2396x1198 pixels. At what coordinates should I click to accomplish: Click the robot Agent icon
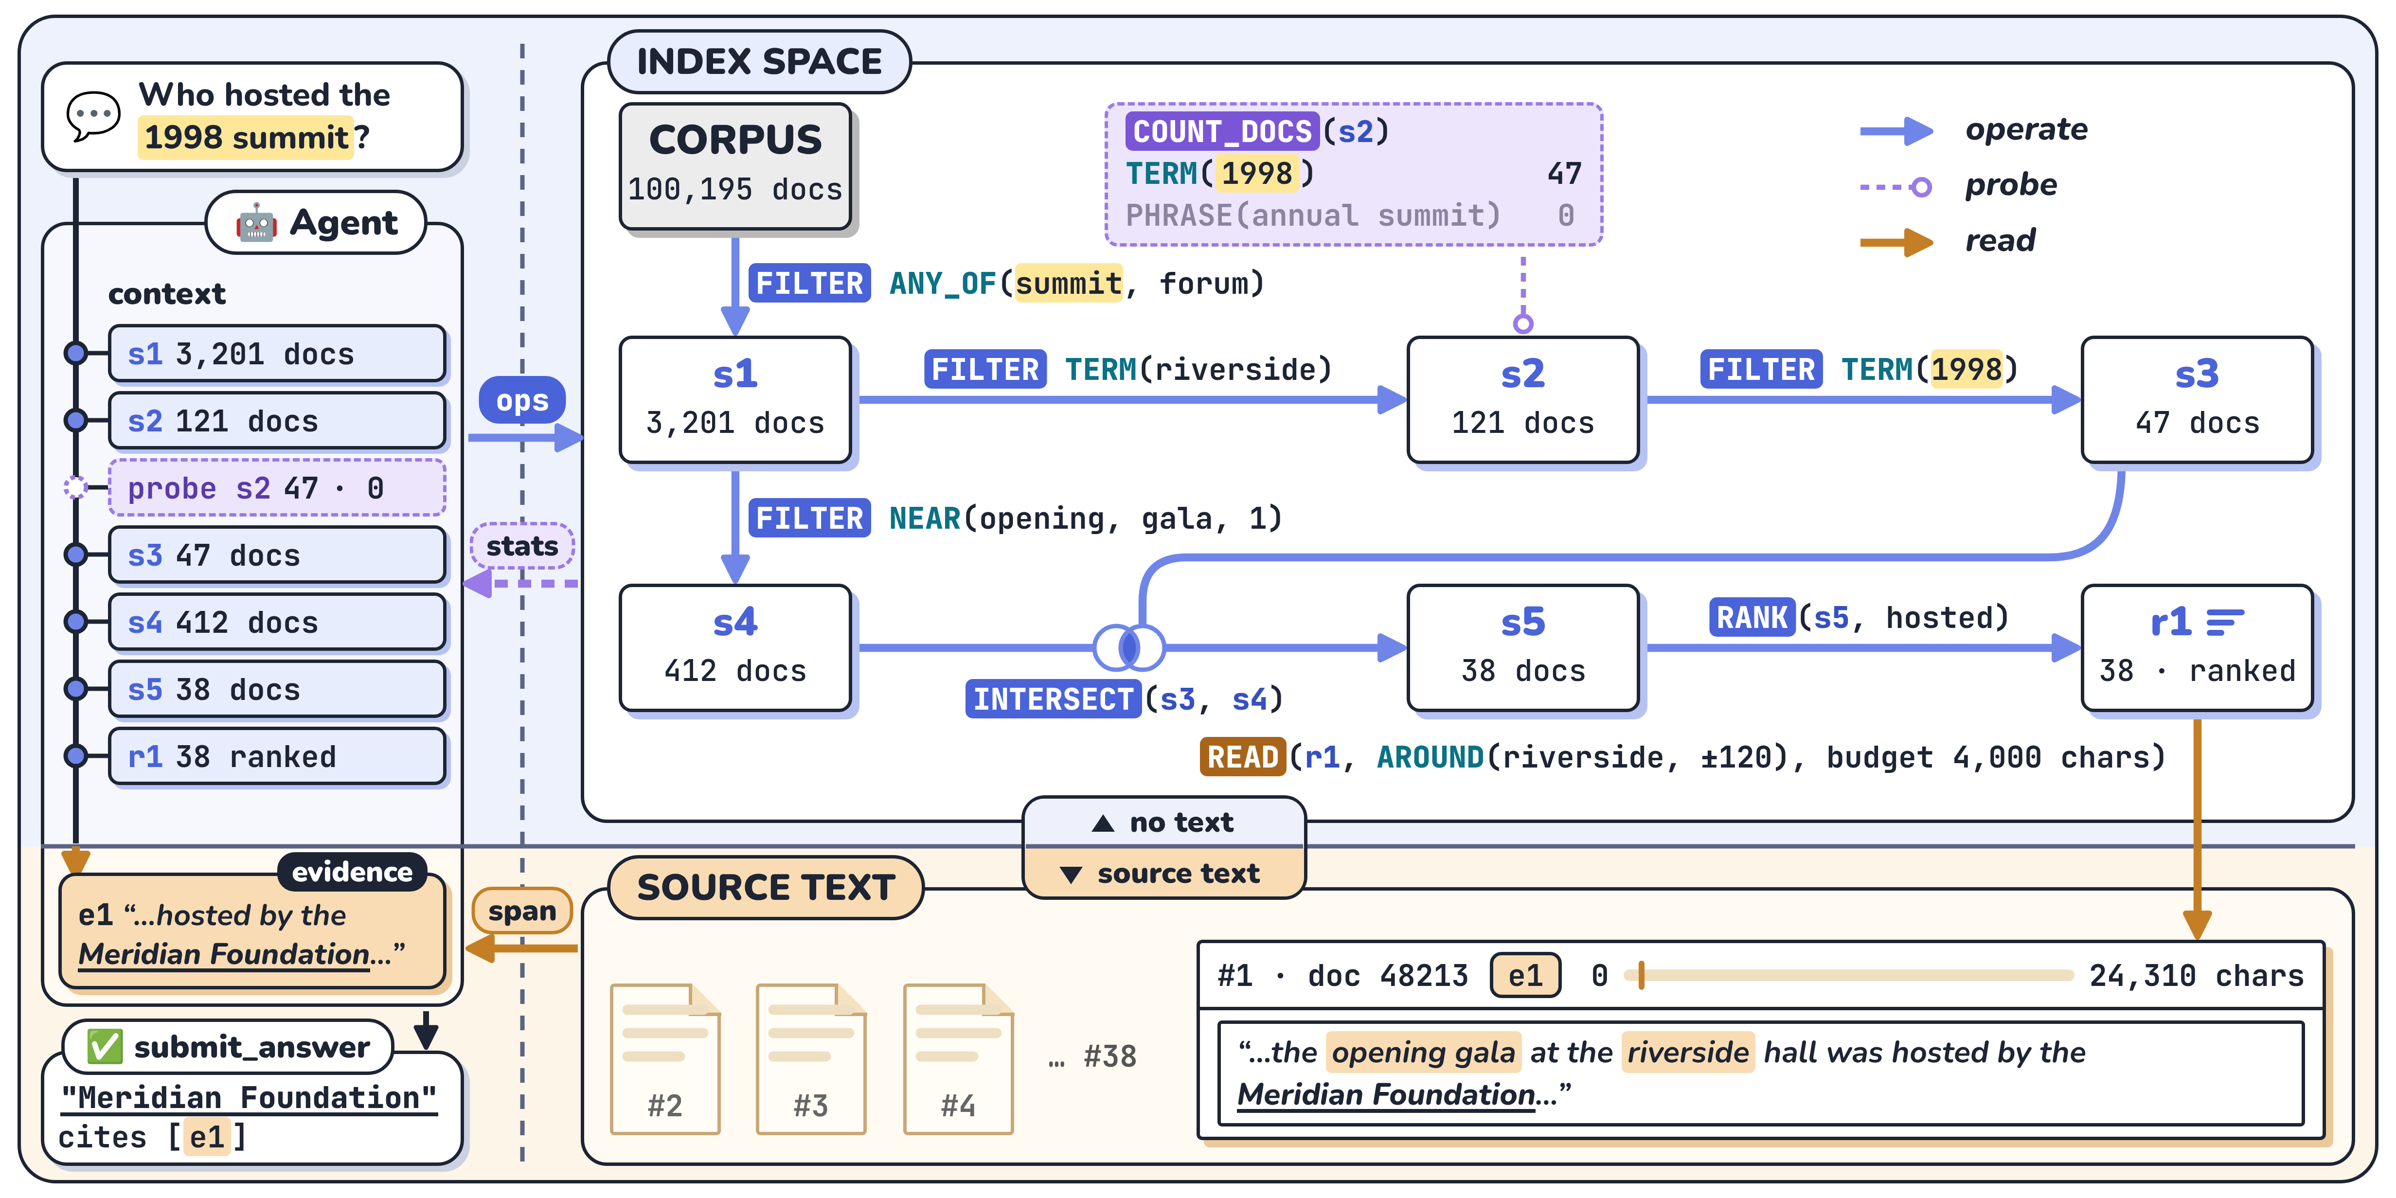click(x=257, y=224)
